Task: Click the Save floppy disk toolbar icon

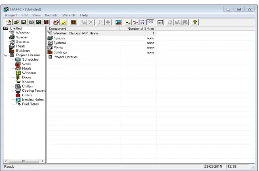Action: point(24,22)
